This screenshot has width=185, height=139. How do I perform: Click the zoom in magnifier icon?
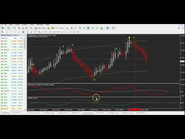coord(80,28)
